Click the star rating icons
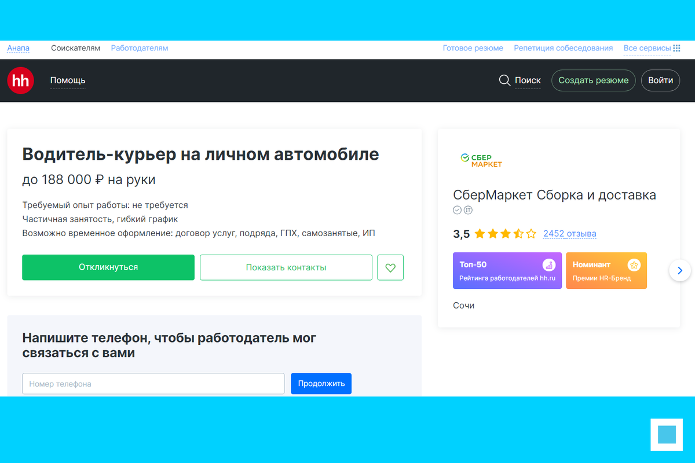 click(x=506, y=234)
